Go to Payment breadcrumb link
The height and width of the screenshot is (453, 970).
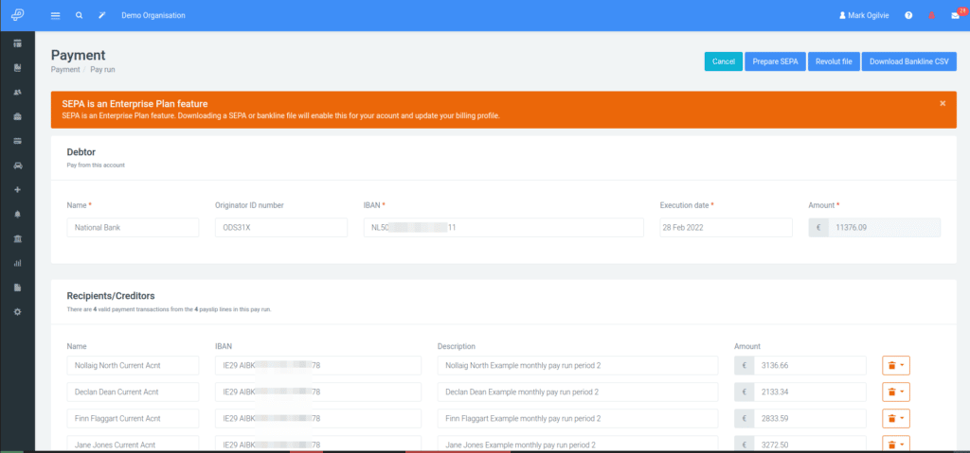pos(65,70)
